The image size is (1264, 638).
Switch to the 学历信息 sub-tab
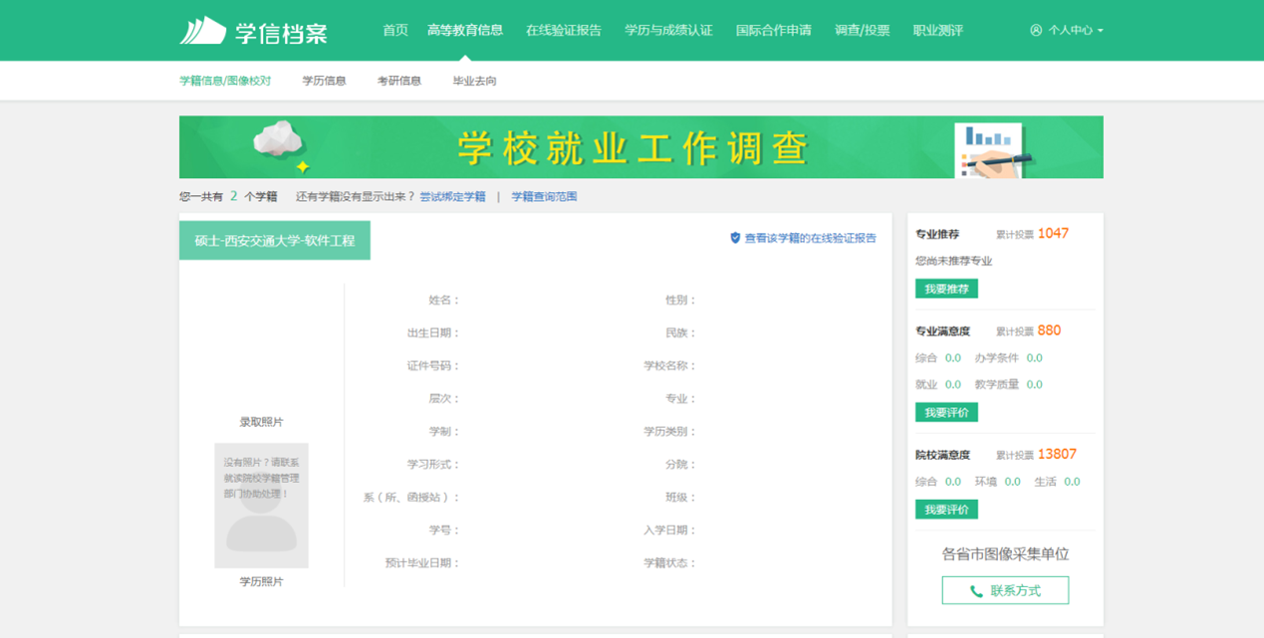324,81
